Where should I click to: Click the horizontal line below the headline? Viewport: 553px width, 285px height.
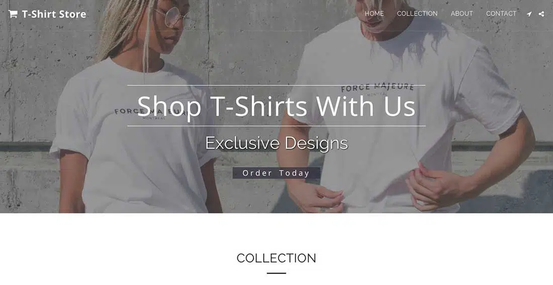[x=276, y=125]
